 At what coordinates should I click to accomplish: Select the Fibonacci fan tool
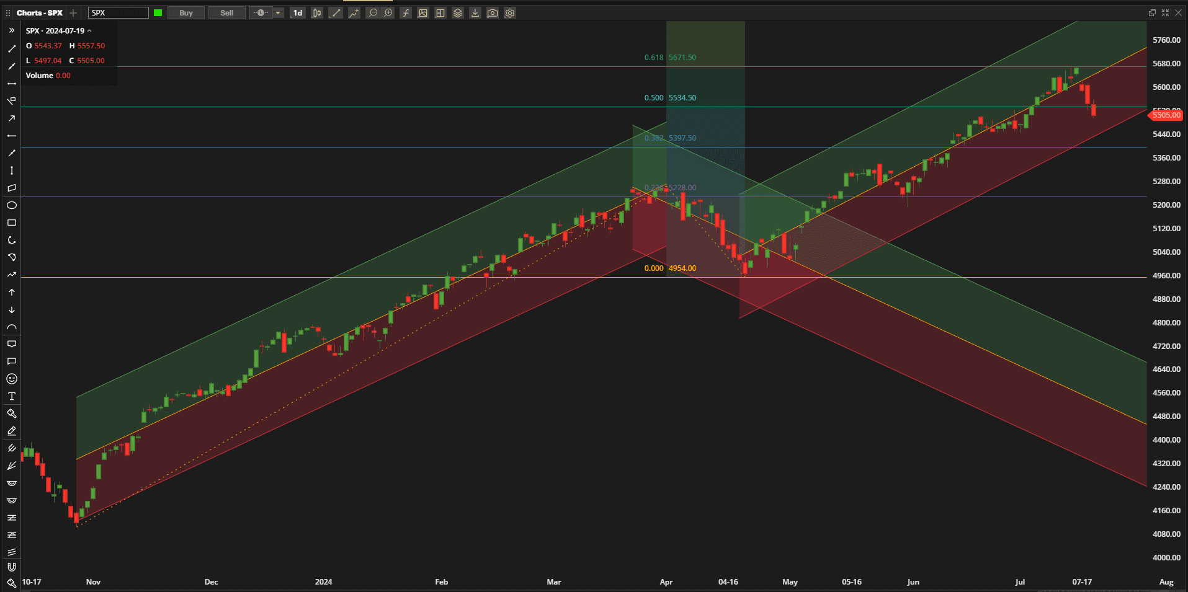11,466
